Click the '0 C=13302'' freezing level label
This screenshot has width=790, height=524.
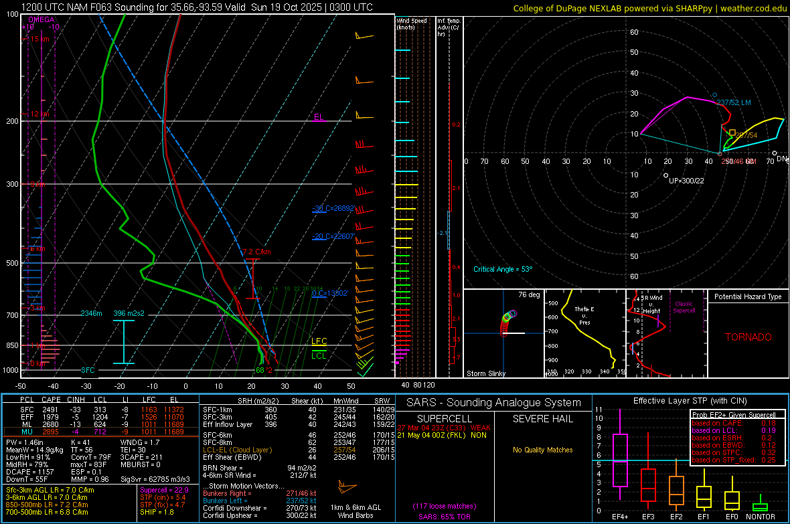tap(330, 293)
